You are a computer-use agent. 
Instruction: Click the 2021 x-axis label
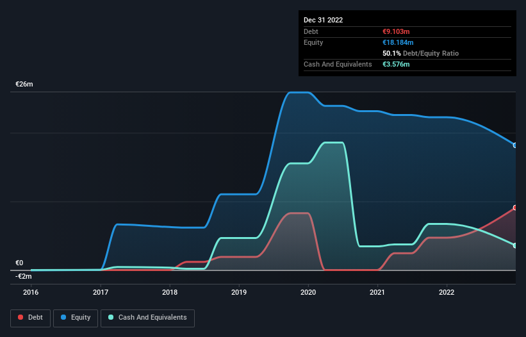[377, 292]
